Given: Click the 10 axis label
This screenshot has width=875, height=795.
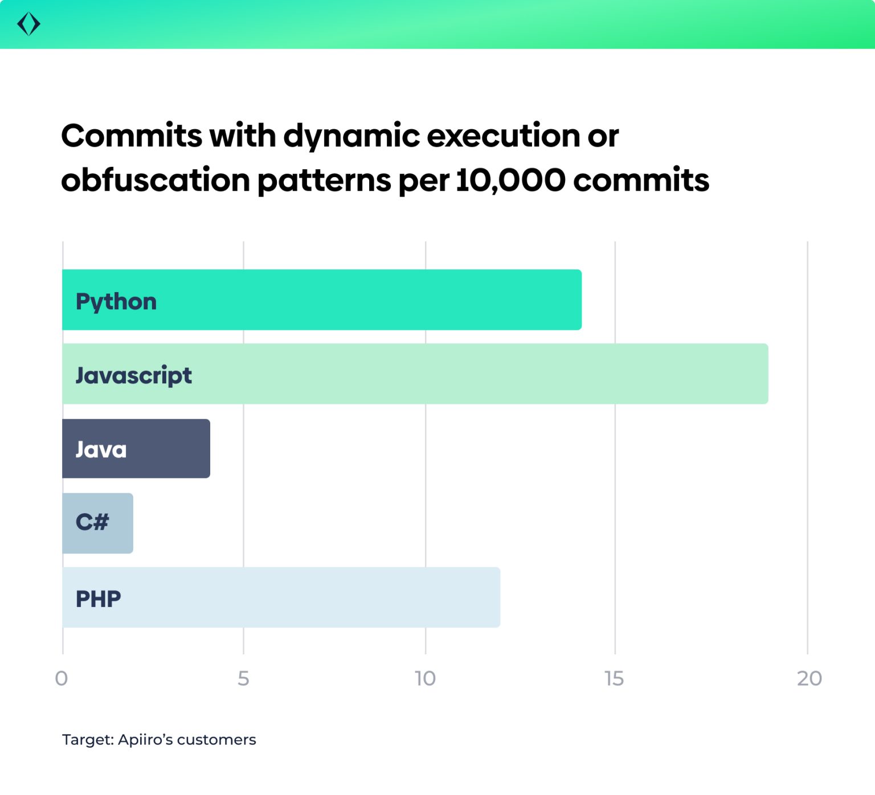Looking at the screenshot, I should point(426,678).
